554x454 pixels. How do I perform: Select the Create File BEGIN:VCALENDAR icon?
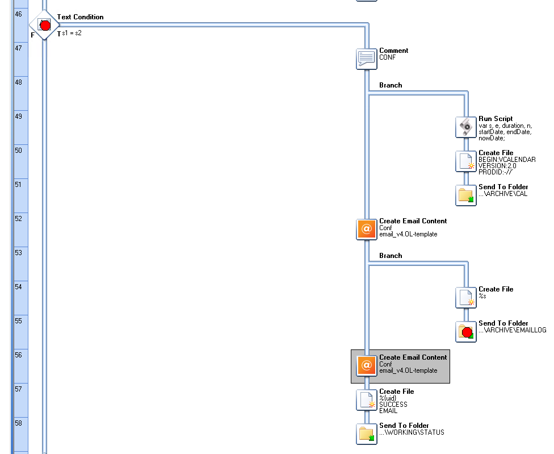pyautogui.click(x=465, y=161)
